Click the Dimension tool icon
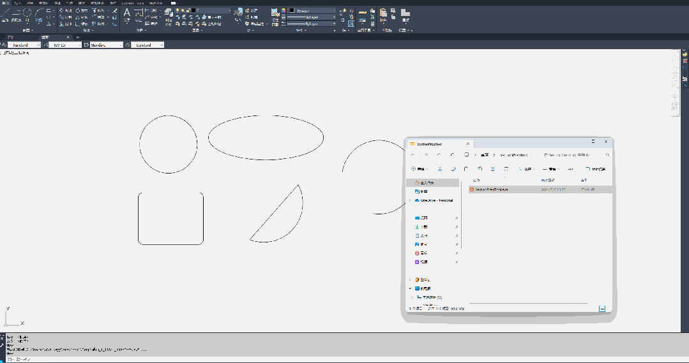This screenshot has height=363, width=689. tap(139, 14)
